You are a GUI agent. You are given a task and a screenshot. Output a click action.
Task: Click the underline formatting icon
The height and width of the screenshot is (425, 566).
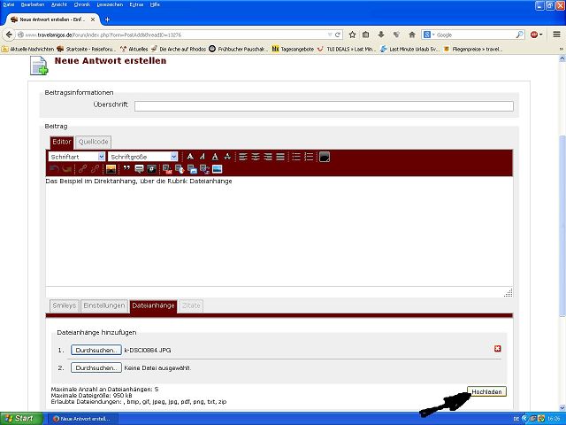point(215,157)
